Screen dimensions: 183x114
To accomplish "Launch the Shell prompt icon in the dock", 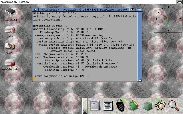I will [95, 105].
